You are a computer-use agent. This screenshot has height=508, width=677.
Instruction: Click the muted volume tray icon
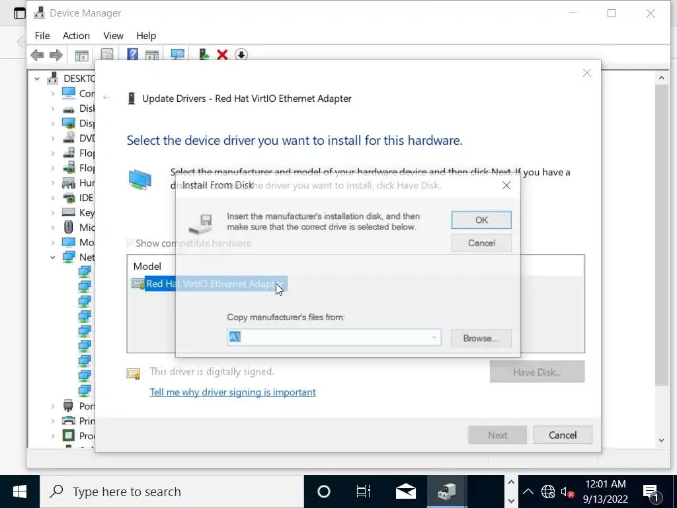[567, 491]
